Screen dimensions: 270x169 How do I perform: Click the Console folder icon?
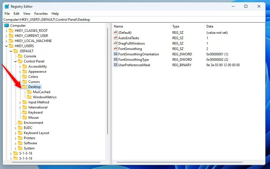coord(20,56)
